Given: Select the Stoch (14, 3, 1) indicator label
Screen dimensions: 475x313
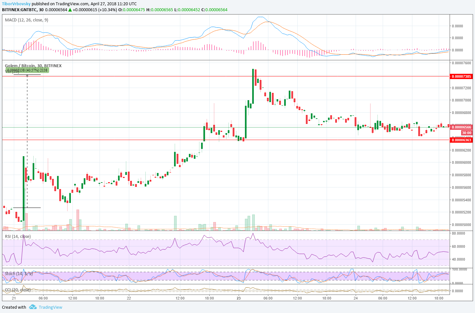Looking at the screenshot, I should click(19, 273).
